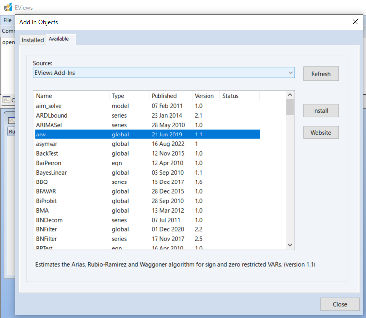
Task: Click the EViews application logo icon
Action: pos(8,8)
